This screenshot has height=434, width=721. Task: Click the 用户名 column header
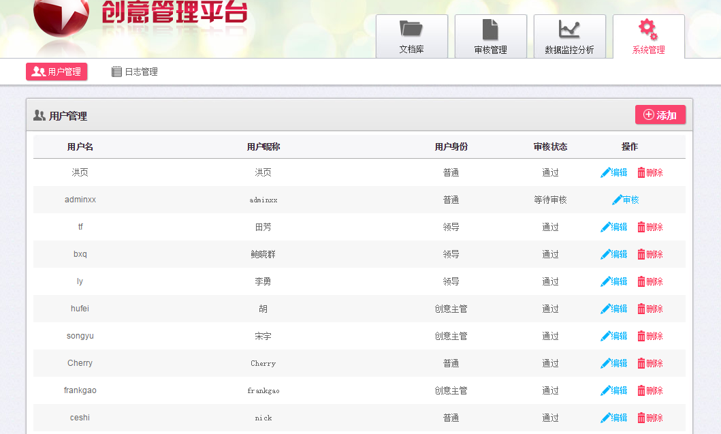coord(80,146)
